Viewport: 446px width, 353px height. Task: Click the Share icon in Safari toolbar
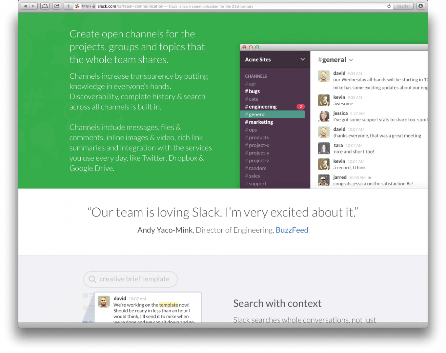[57, 6]
